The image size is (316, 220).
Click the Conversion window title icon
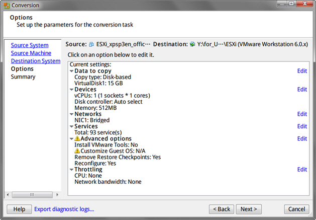click(x=6, y=5)
